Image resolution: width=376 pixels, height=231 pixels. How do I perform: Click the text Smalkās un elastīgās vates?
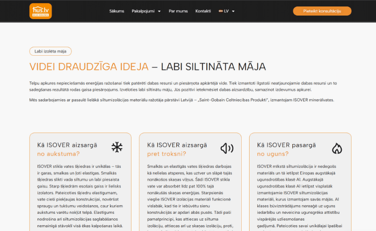[172, 166]
